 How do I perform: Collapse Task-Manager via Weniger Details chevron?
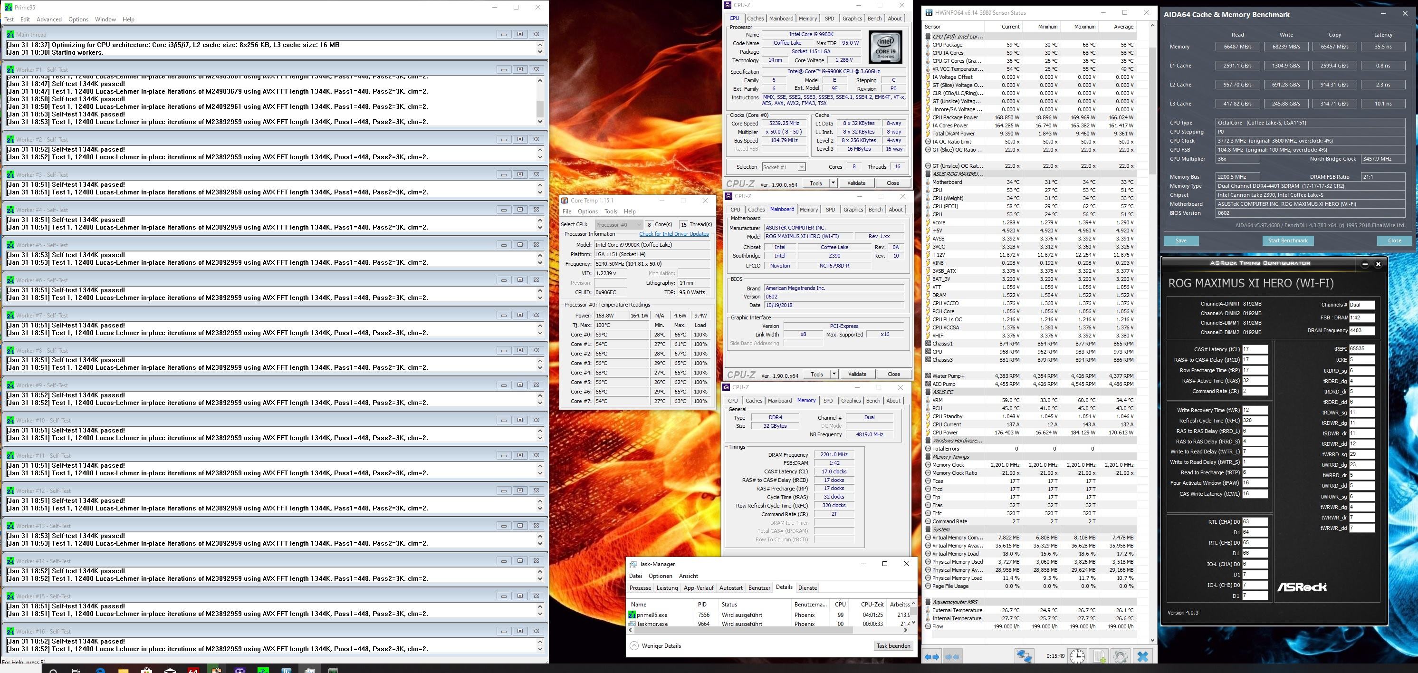[634, 646]
